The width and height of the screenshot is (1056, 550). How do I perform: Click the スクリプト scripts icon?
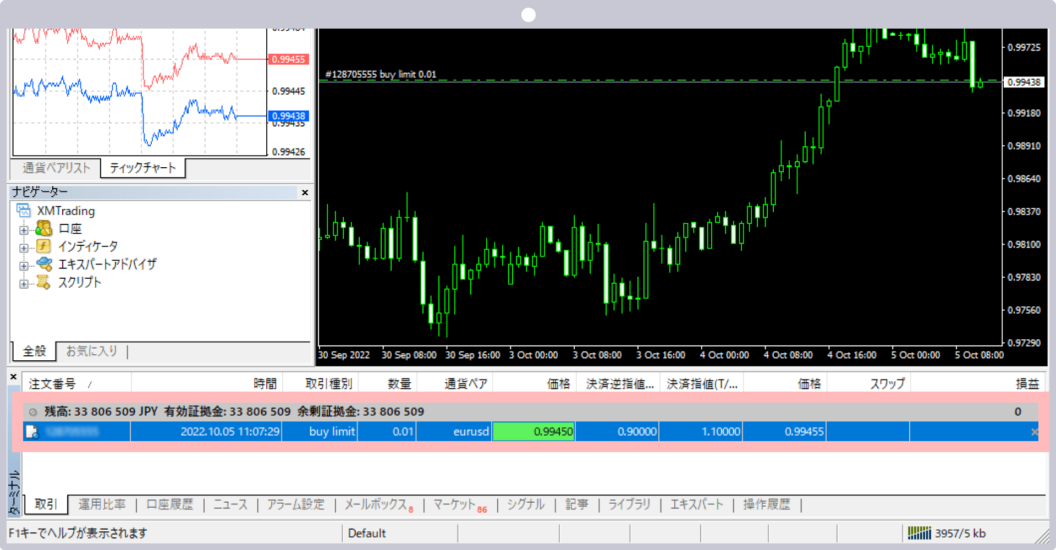pyautogui.click(x=44, y=282)
